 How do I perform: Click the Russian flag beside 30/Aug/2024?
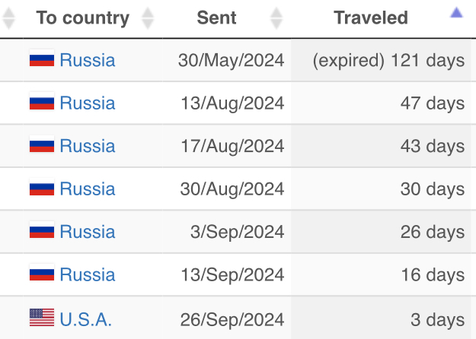pos(41,189)
